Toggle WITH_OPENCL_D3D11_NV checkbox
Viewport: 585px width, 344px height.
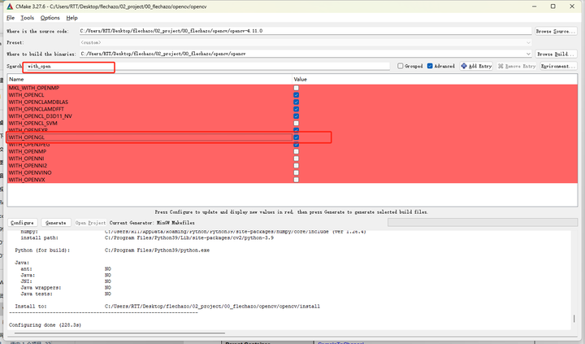297,116
